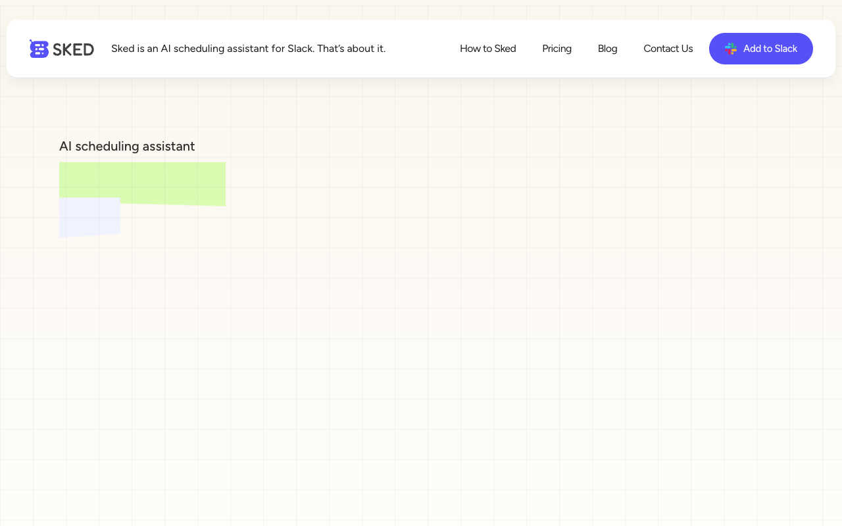Click the SKED wordmark in the header
This screenshot has height=526, width=842.
click(x=74, y=49)
